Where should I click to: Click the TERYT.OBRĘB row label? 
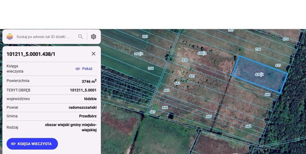[x=18, y=90]
